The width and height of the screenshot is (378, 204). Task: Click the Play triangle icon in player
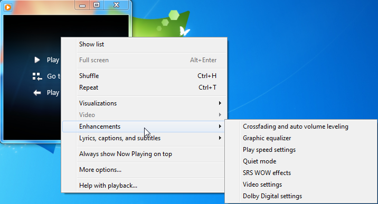click(x=37, y=60)
